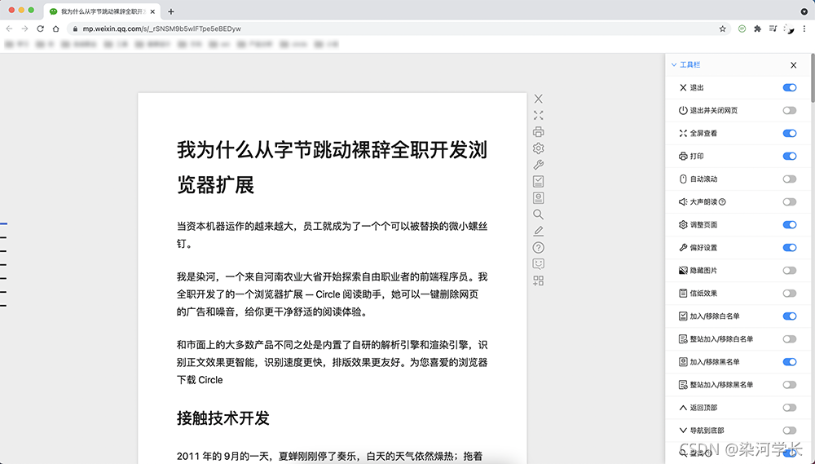Screen dimensions: 815x464
Task: Exit reader mode with the floating toolbar X icon
Action: pos(539,99)
